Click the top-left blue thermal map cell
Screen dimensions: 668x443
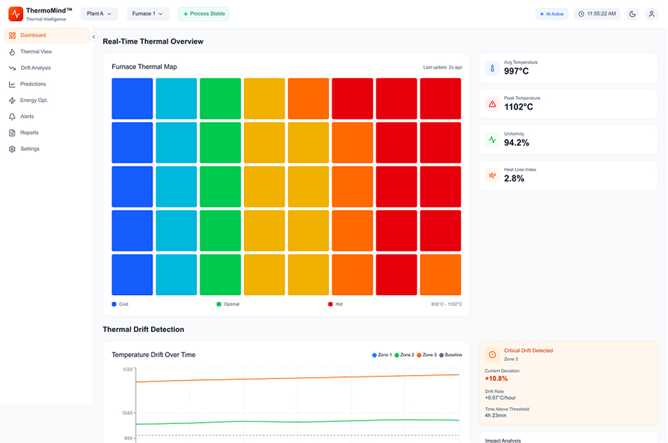[x=132, y=99]
